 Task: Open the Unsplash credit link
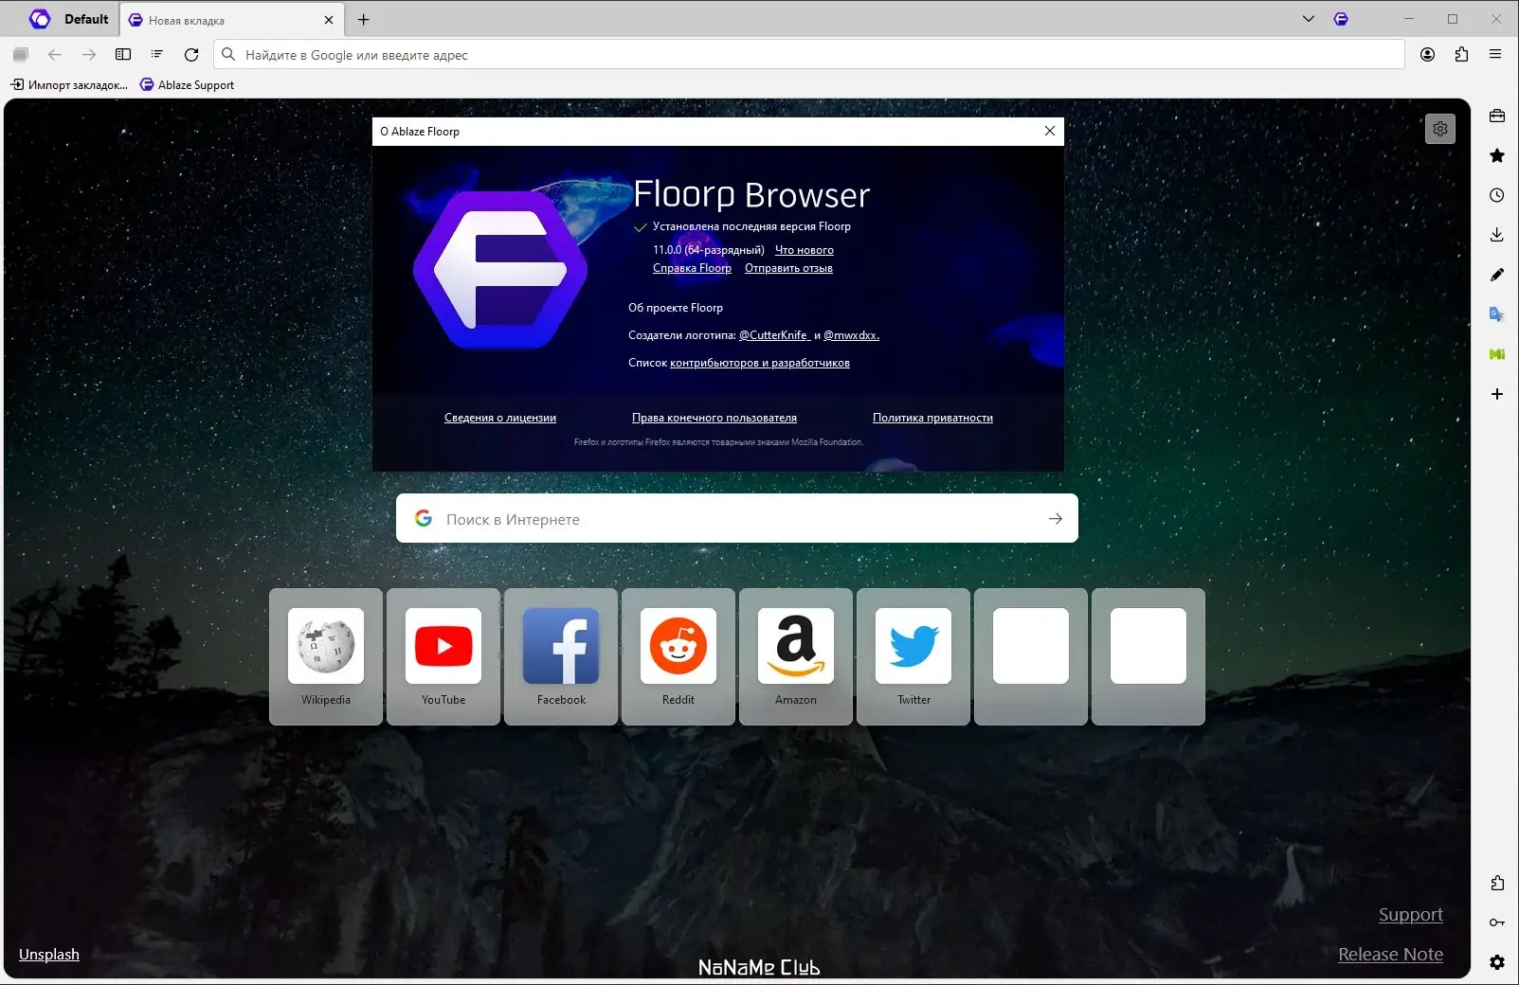(49, 955)
